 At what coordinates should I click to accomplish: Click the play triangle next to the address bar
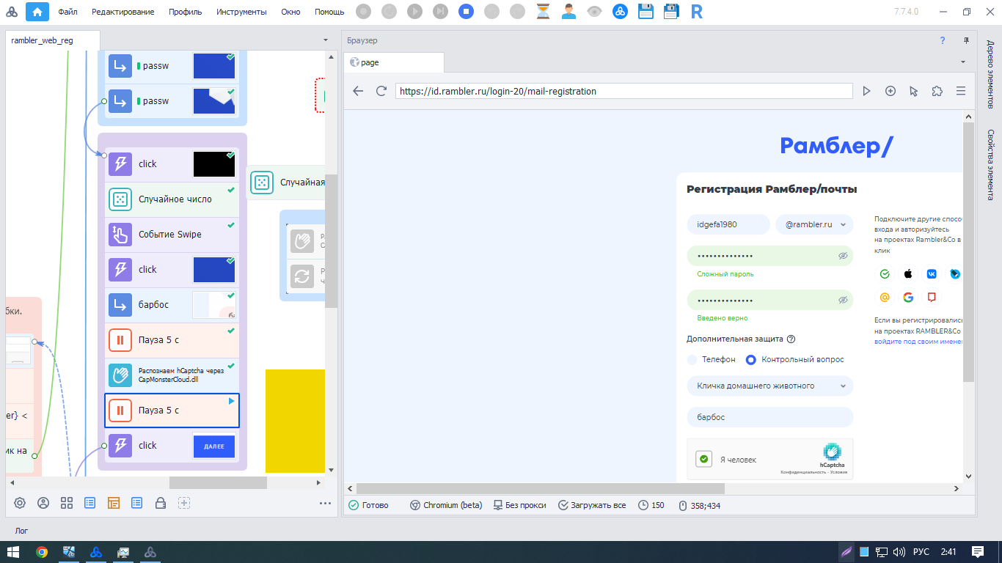click(867, 91)
